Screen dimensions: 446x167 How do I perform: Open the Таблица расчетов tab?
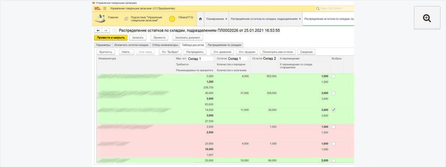[193, 45]
